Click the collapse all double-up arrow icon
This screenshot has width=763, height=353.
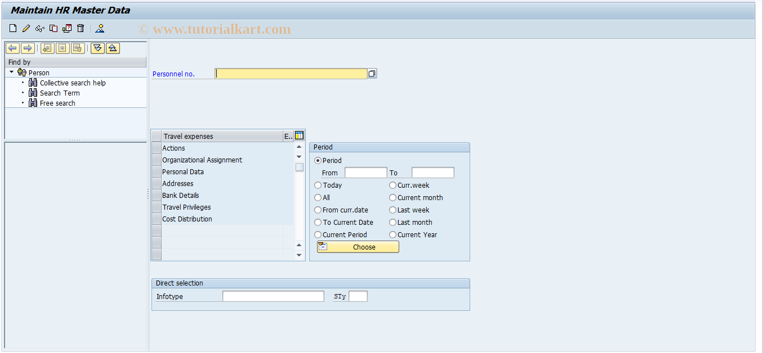[x=113, y=48]
